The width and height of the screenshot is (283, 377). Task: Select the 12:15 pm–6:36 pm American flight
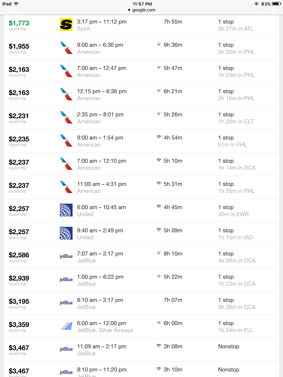point(141,95)
